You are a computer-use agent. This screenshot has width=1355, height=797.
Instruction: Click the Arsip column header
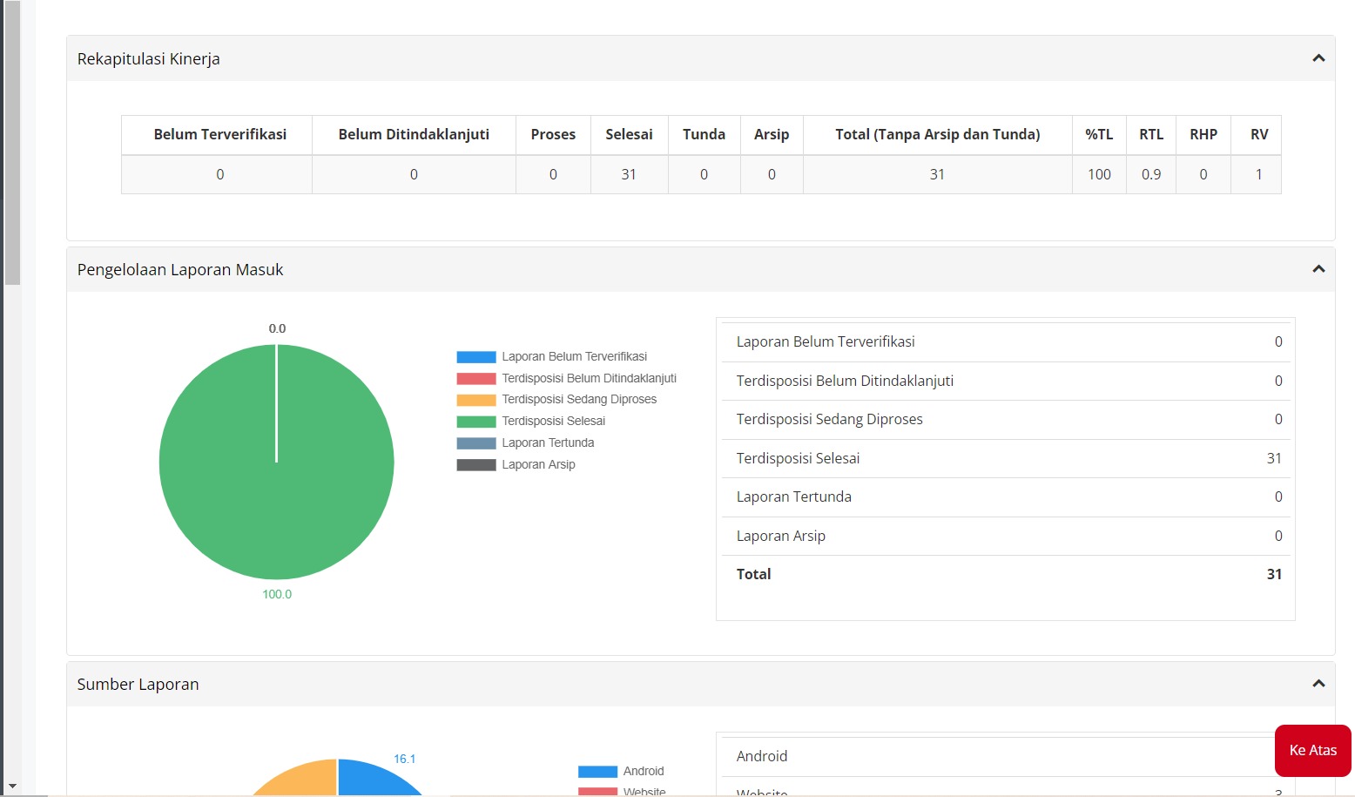pos(772,134)
